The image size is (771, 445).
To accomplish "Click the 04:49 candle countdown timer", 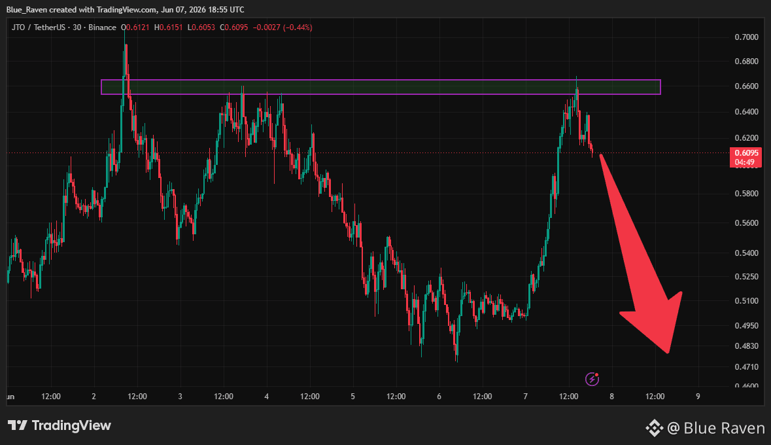I will pos(745,162).
